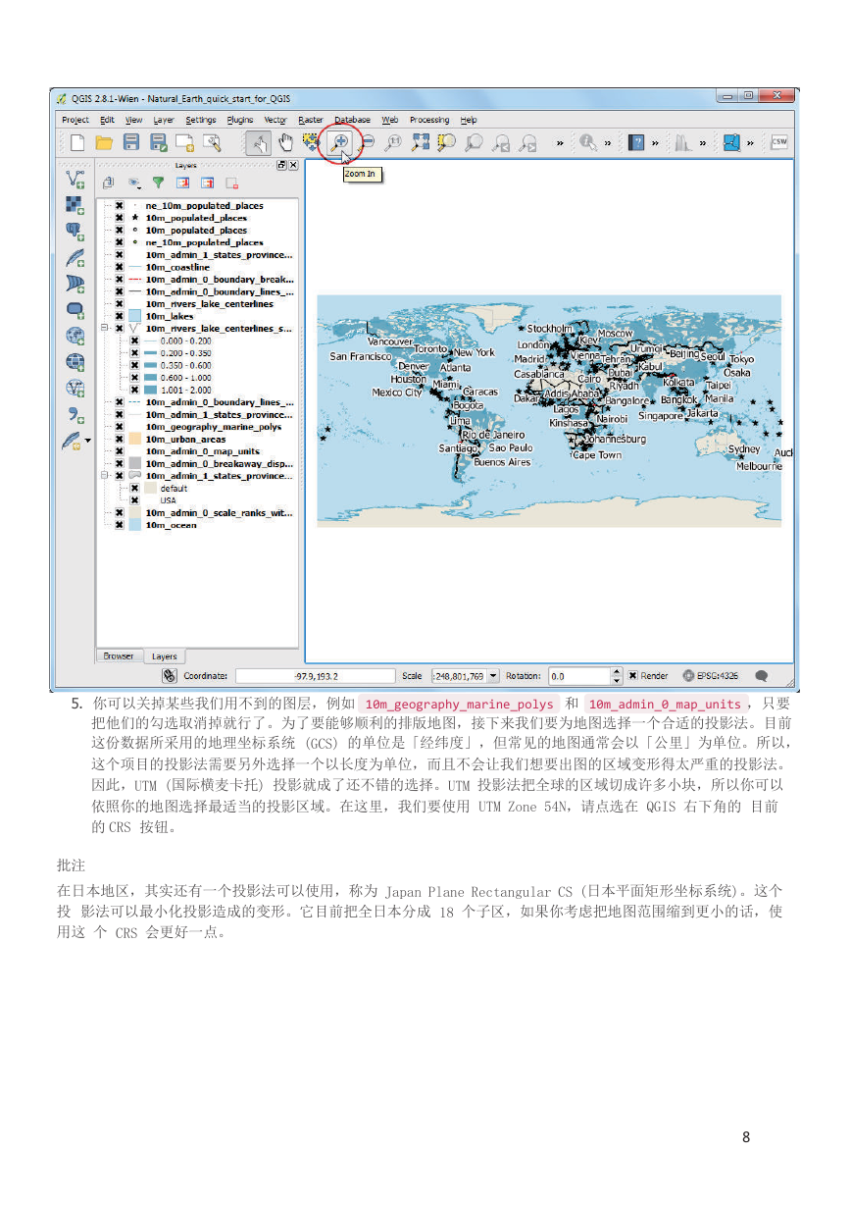The width and height of the screenshot is (851, 1205).
Task: Click the EPSG:4326 CRS status button
Action: coord(711,676)
